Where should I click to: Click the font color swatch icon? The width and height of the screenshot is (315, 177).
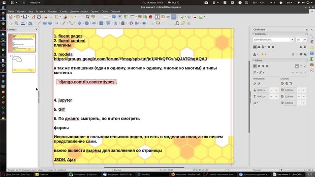pyautogui.click(x=255, y=55)
